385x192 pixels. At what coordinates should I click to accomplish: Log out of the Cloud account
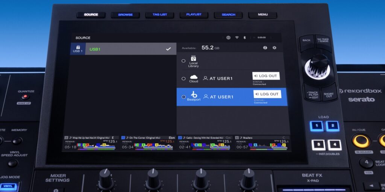pyautogui.click(x=266, y=76)
